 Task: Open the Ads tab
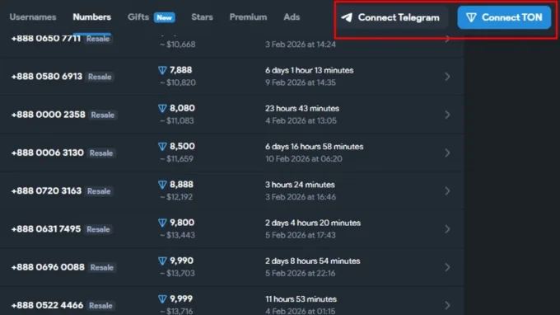click(292, 17)
